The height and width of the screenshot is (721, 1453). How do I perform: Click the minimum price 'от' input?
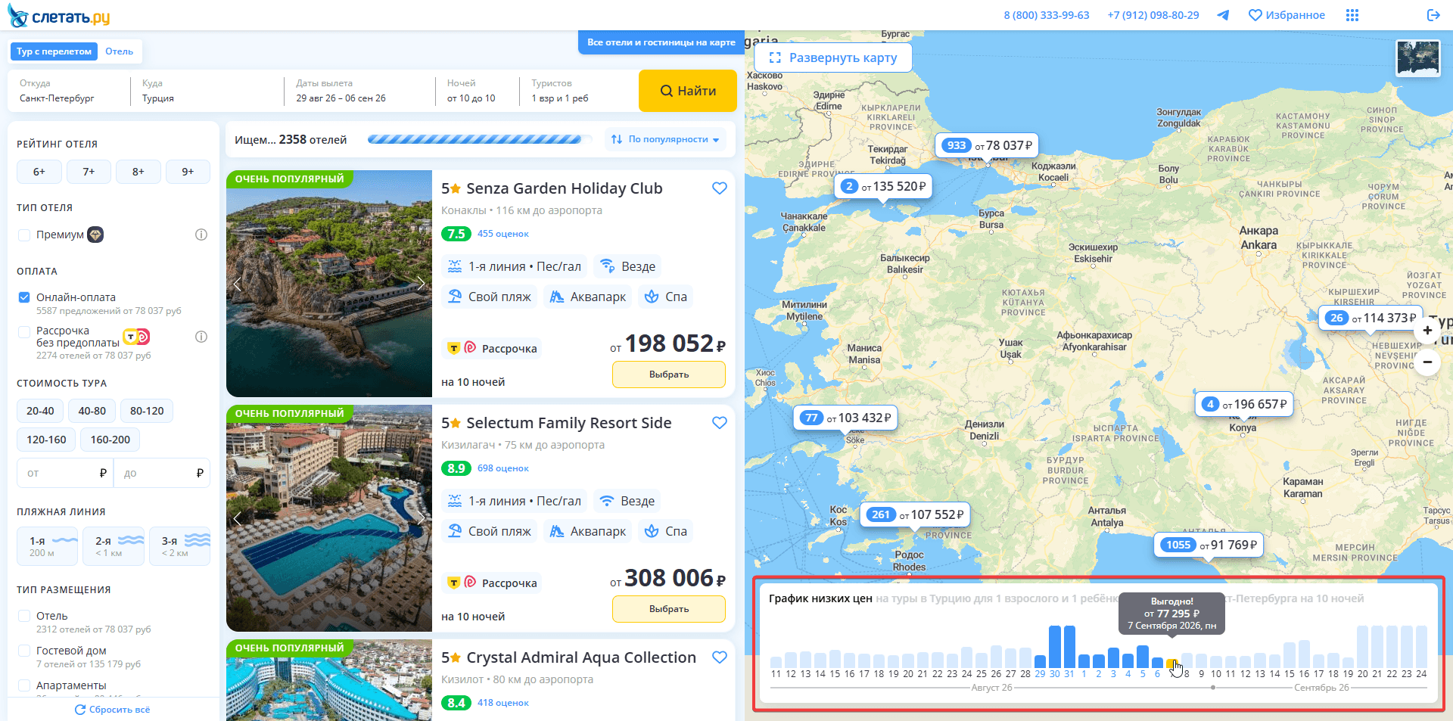click(x=65, y=473)
